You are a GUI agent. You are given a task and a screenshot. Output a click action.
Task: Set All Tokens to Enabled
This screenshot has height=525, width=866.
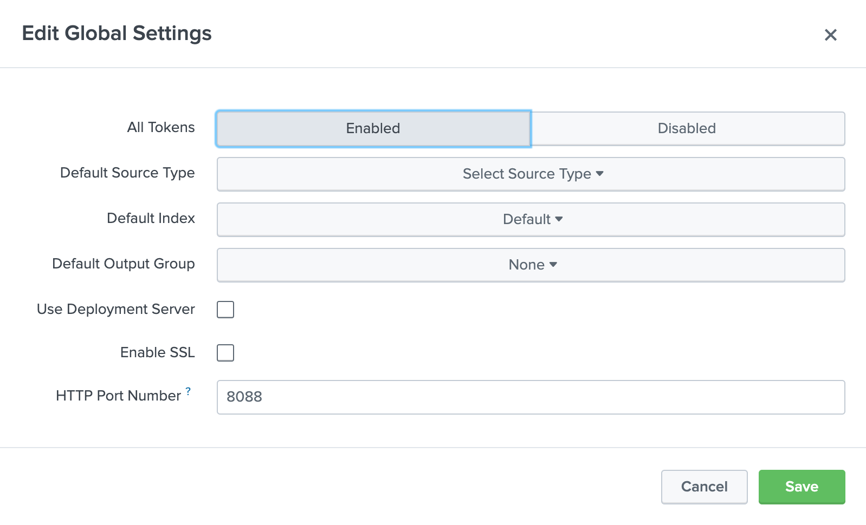pyautogui.click(x=373, y=128)
